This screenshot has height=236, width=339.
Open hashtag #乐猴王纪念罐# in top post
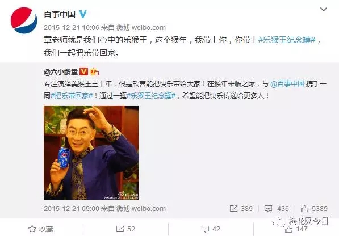(x=287, y=40)
